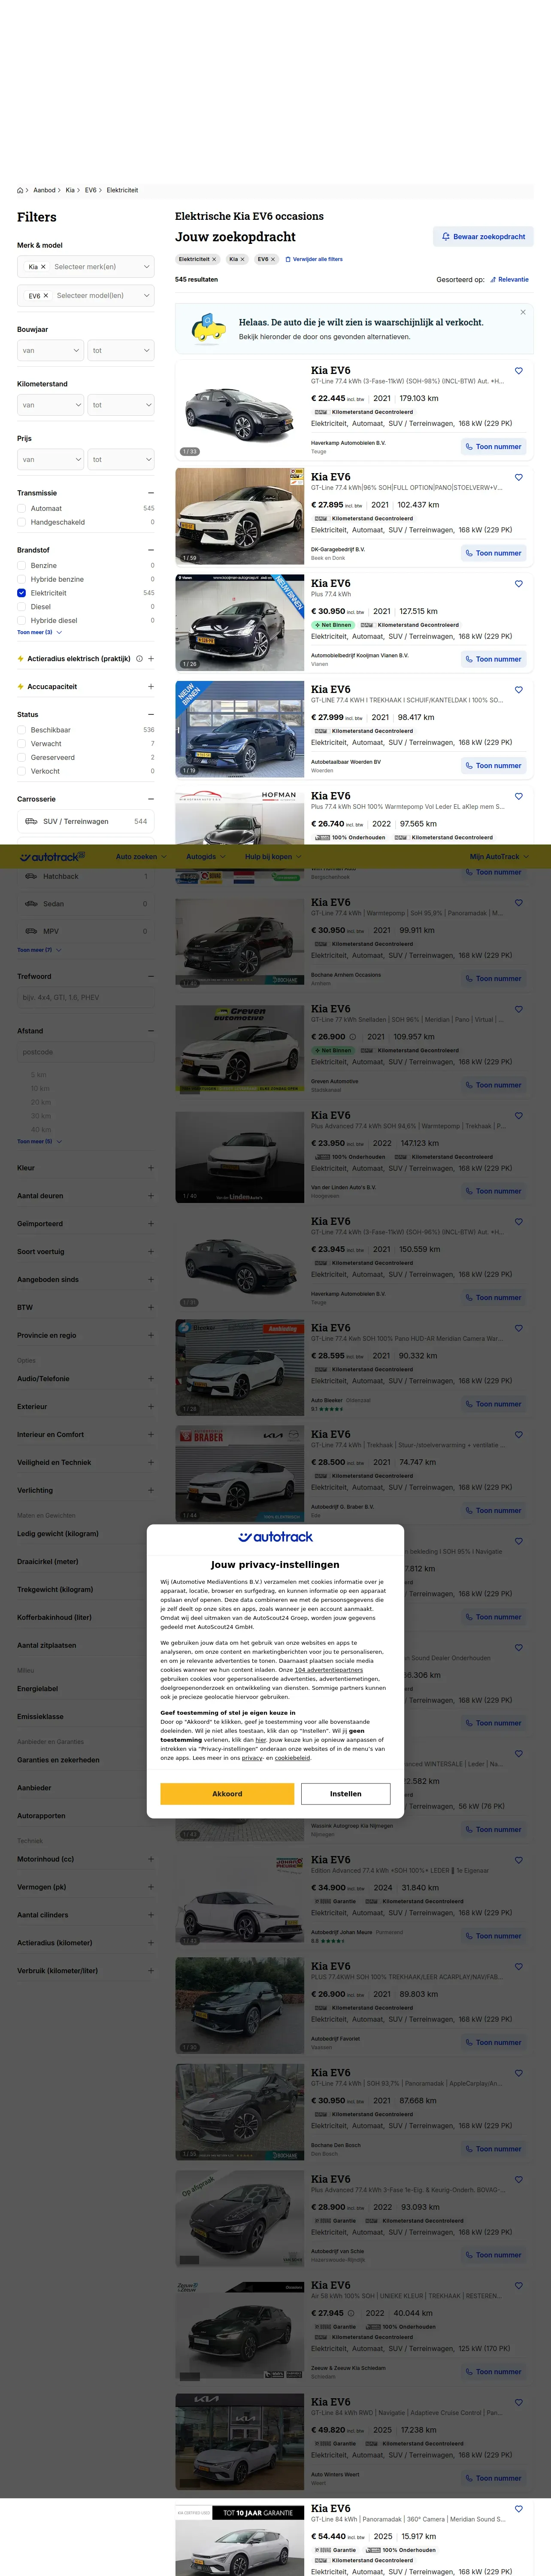Favorite the Kia EV6 priced € 22.445
Viewport: 551px width, 2576px height.
click(x=518, y=371)
